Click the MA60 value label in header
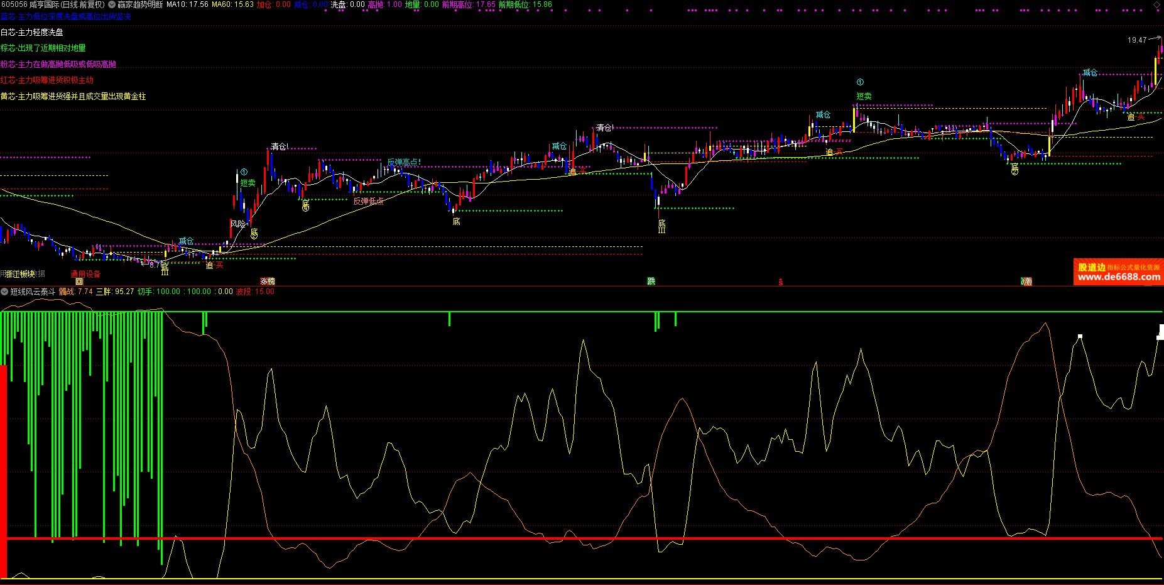 click(x=232, y=4)
